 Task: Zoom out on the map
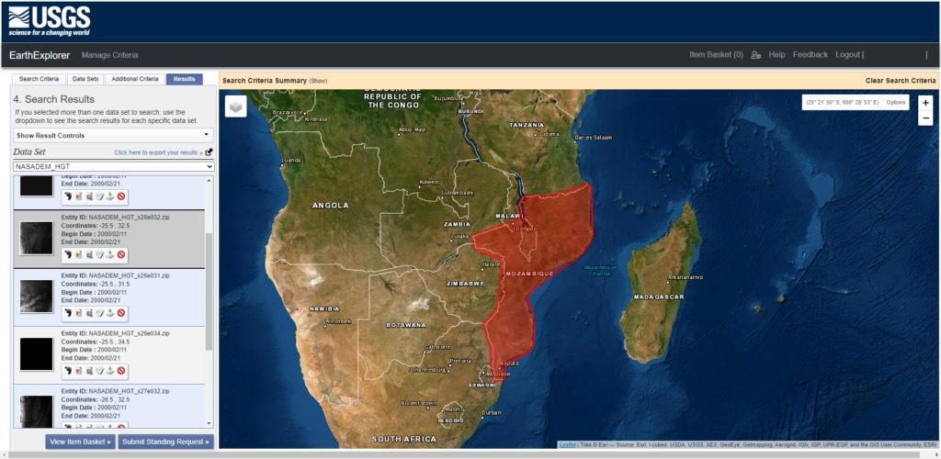(925, 118)
